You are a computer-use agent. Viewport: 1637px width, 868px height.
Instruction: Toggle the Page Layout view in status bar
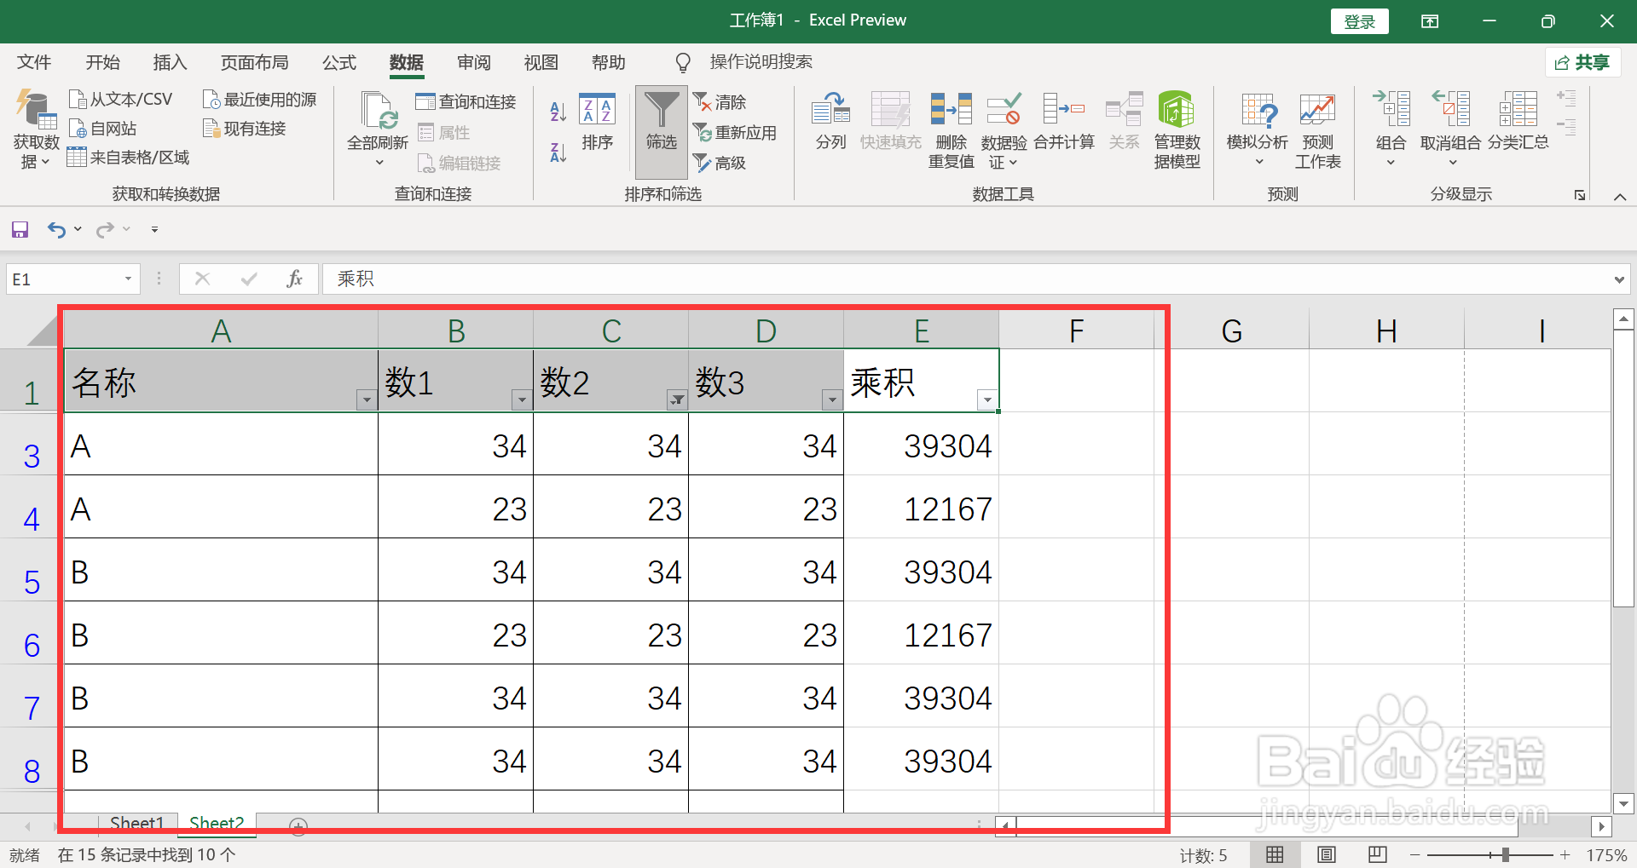pos(1327,854)
